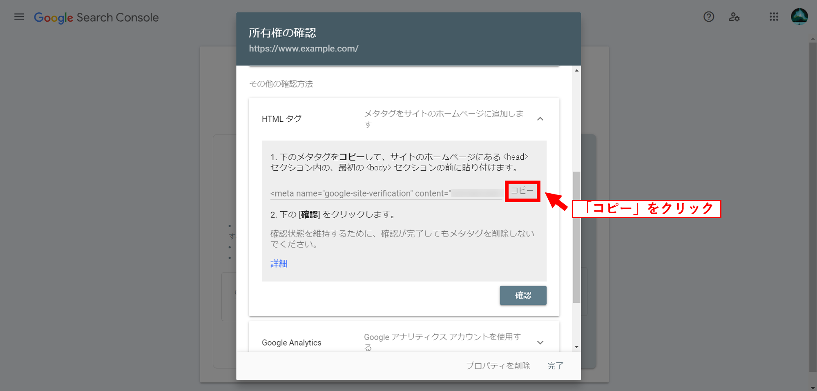Click the コピー button for meta tag
This screenshot has width=817, height=391.
tap(522, 191)
